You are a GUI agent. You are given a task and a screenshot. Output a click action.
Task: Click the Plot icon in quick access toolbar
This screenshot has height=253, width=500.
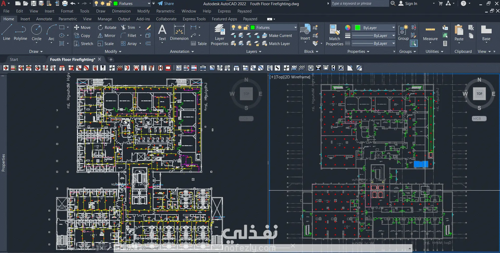click(x=65, y=3)
